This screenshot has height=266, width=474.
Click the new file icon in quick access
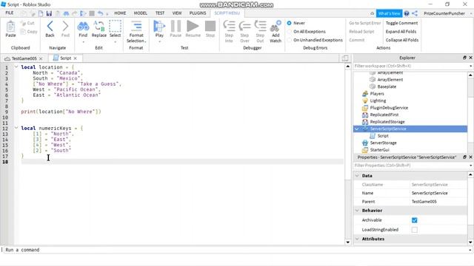[41, 13]
